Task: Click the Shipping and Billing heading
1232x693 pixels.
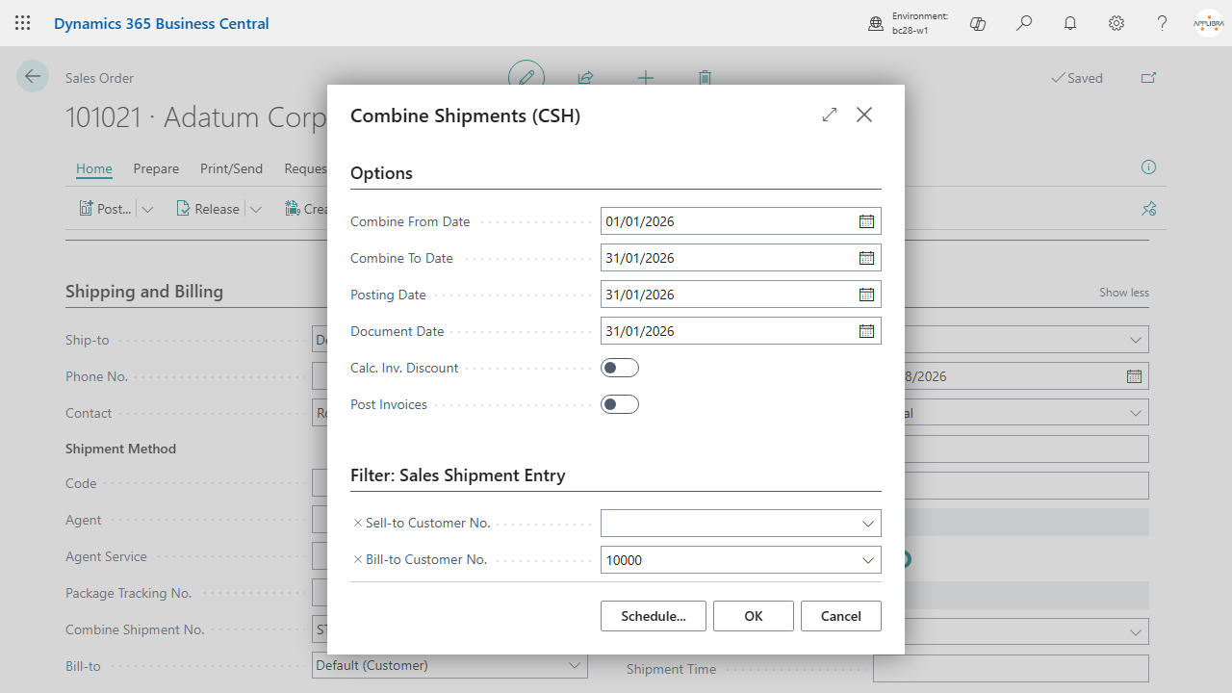Action: coord(144,292)
